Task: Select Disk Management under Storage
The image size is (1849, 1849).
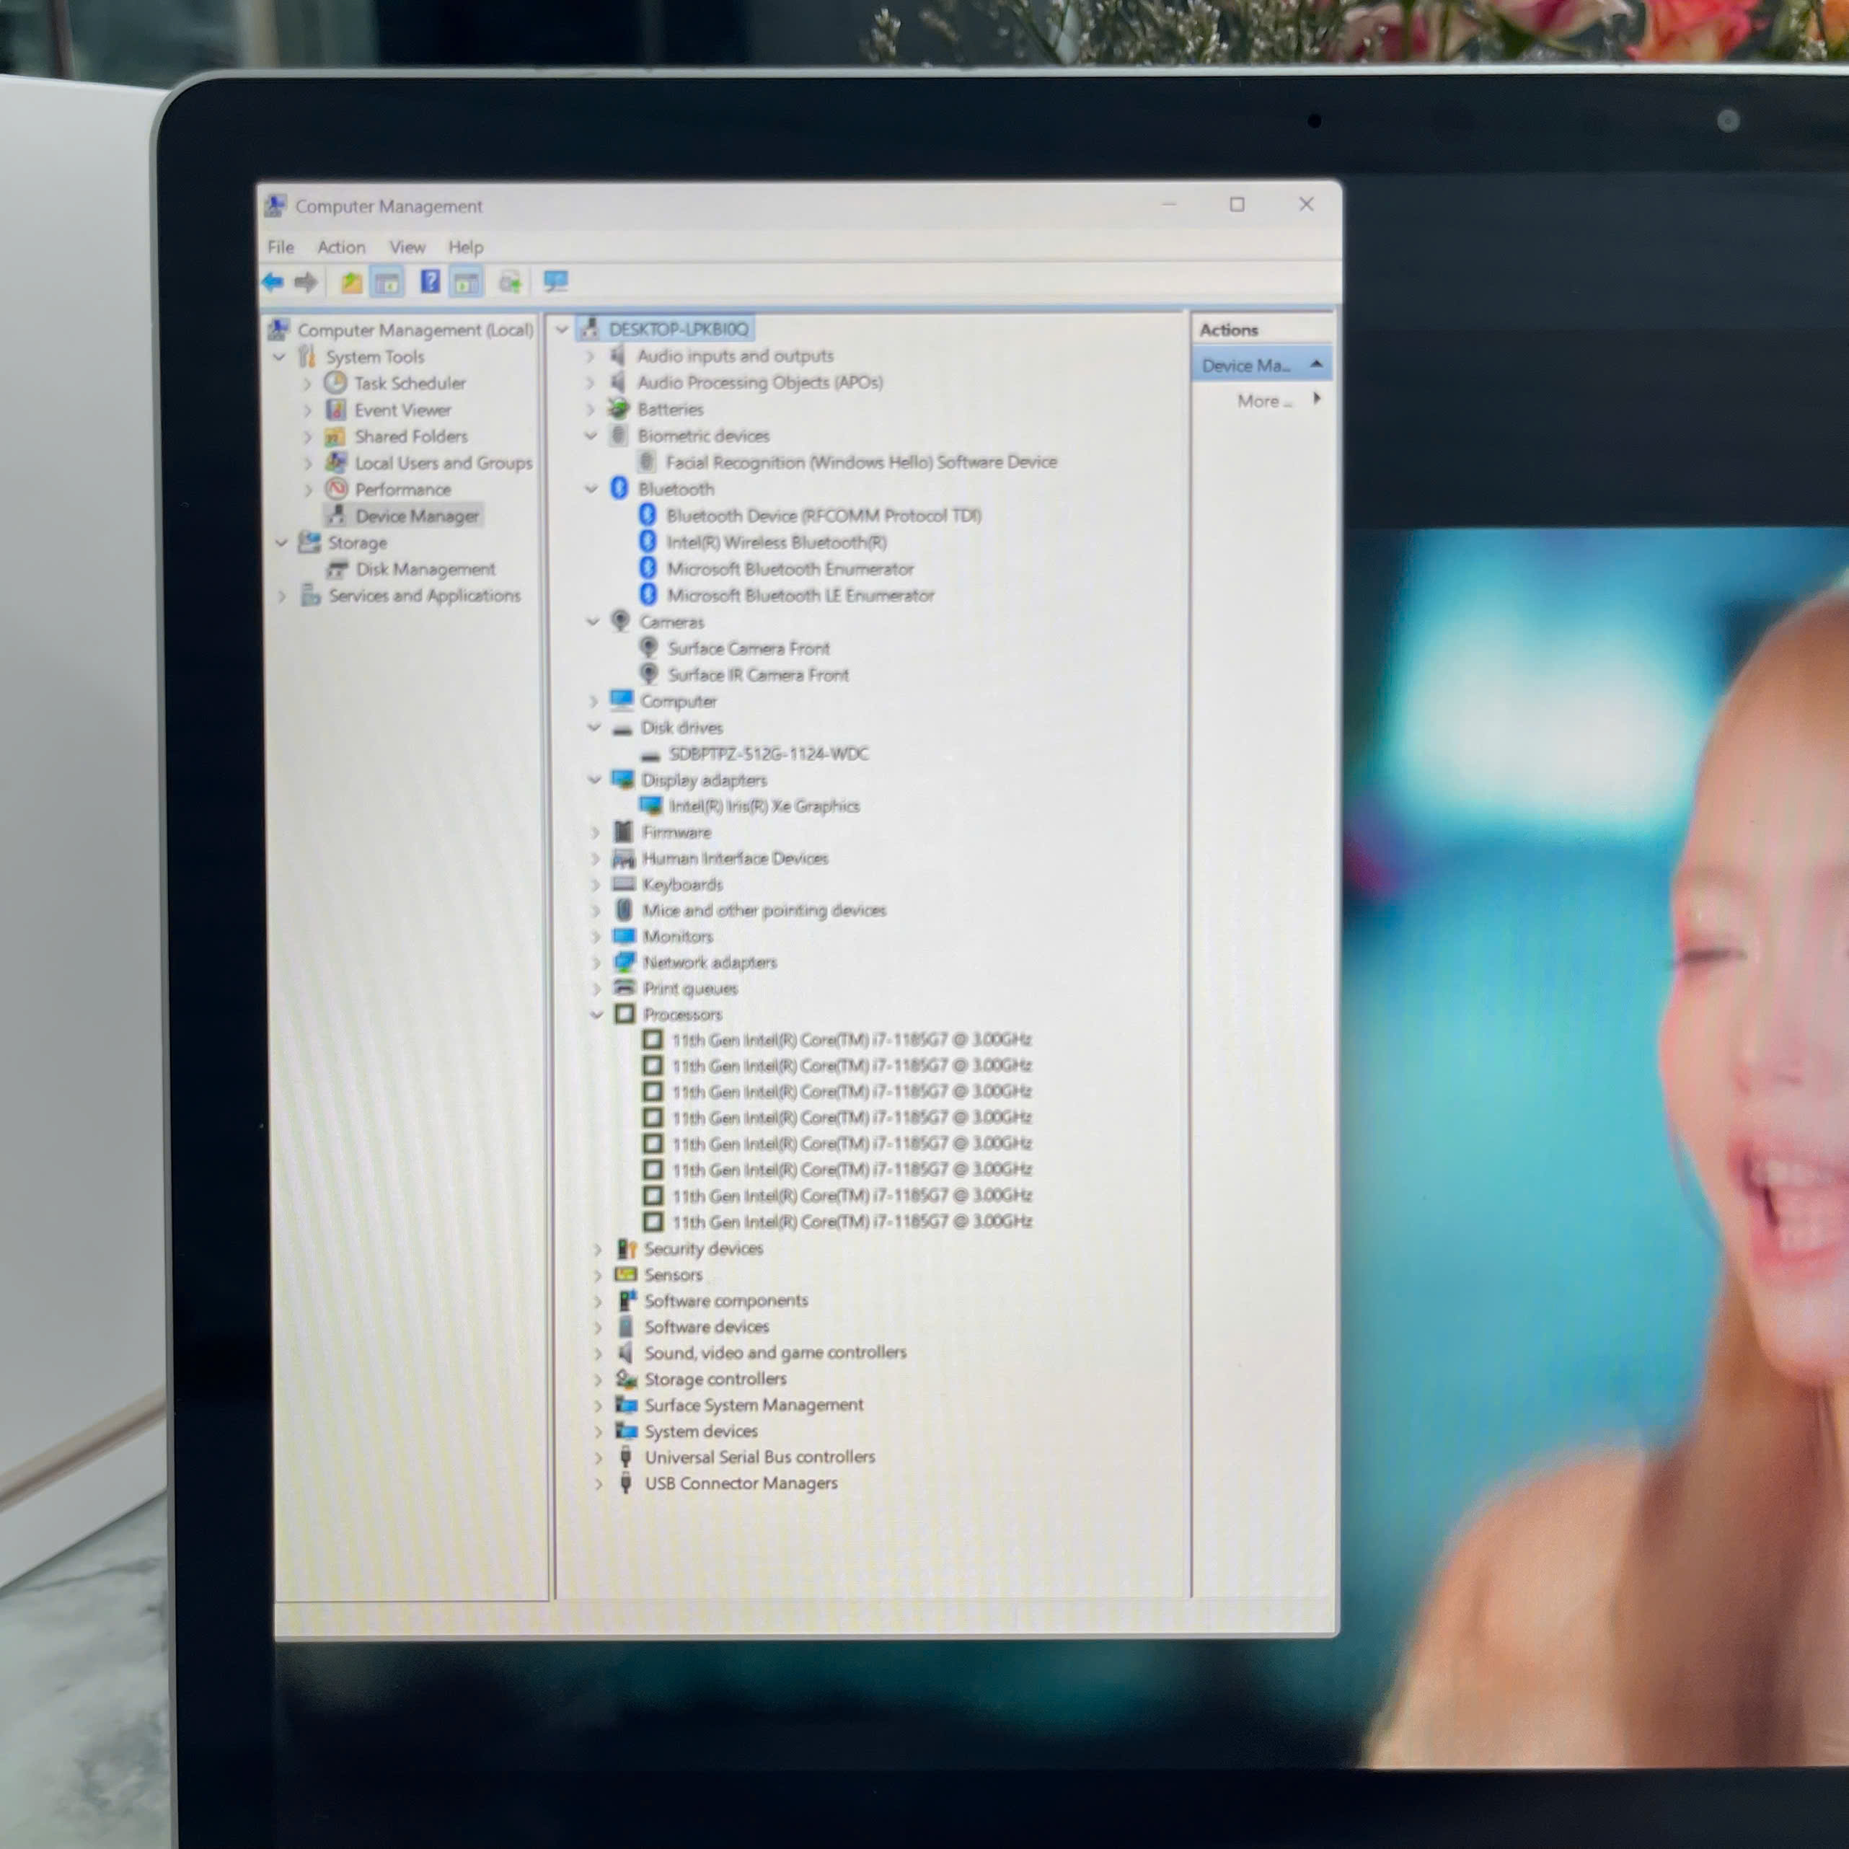Action: tap(426, 570)
